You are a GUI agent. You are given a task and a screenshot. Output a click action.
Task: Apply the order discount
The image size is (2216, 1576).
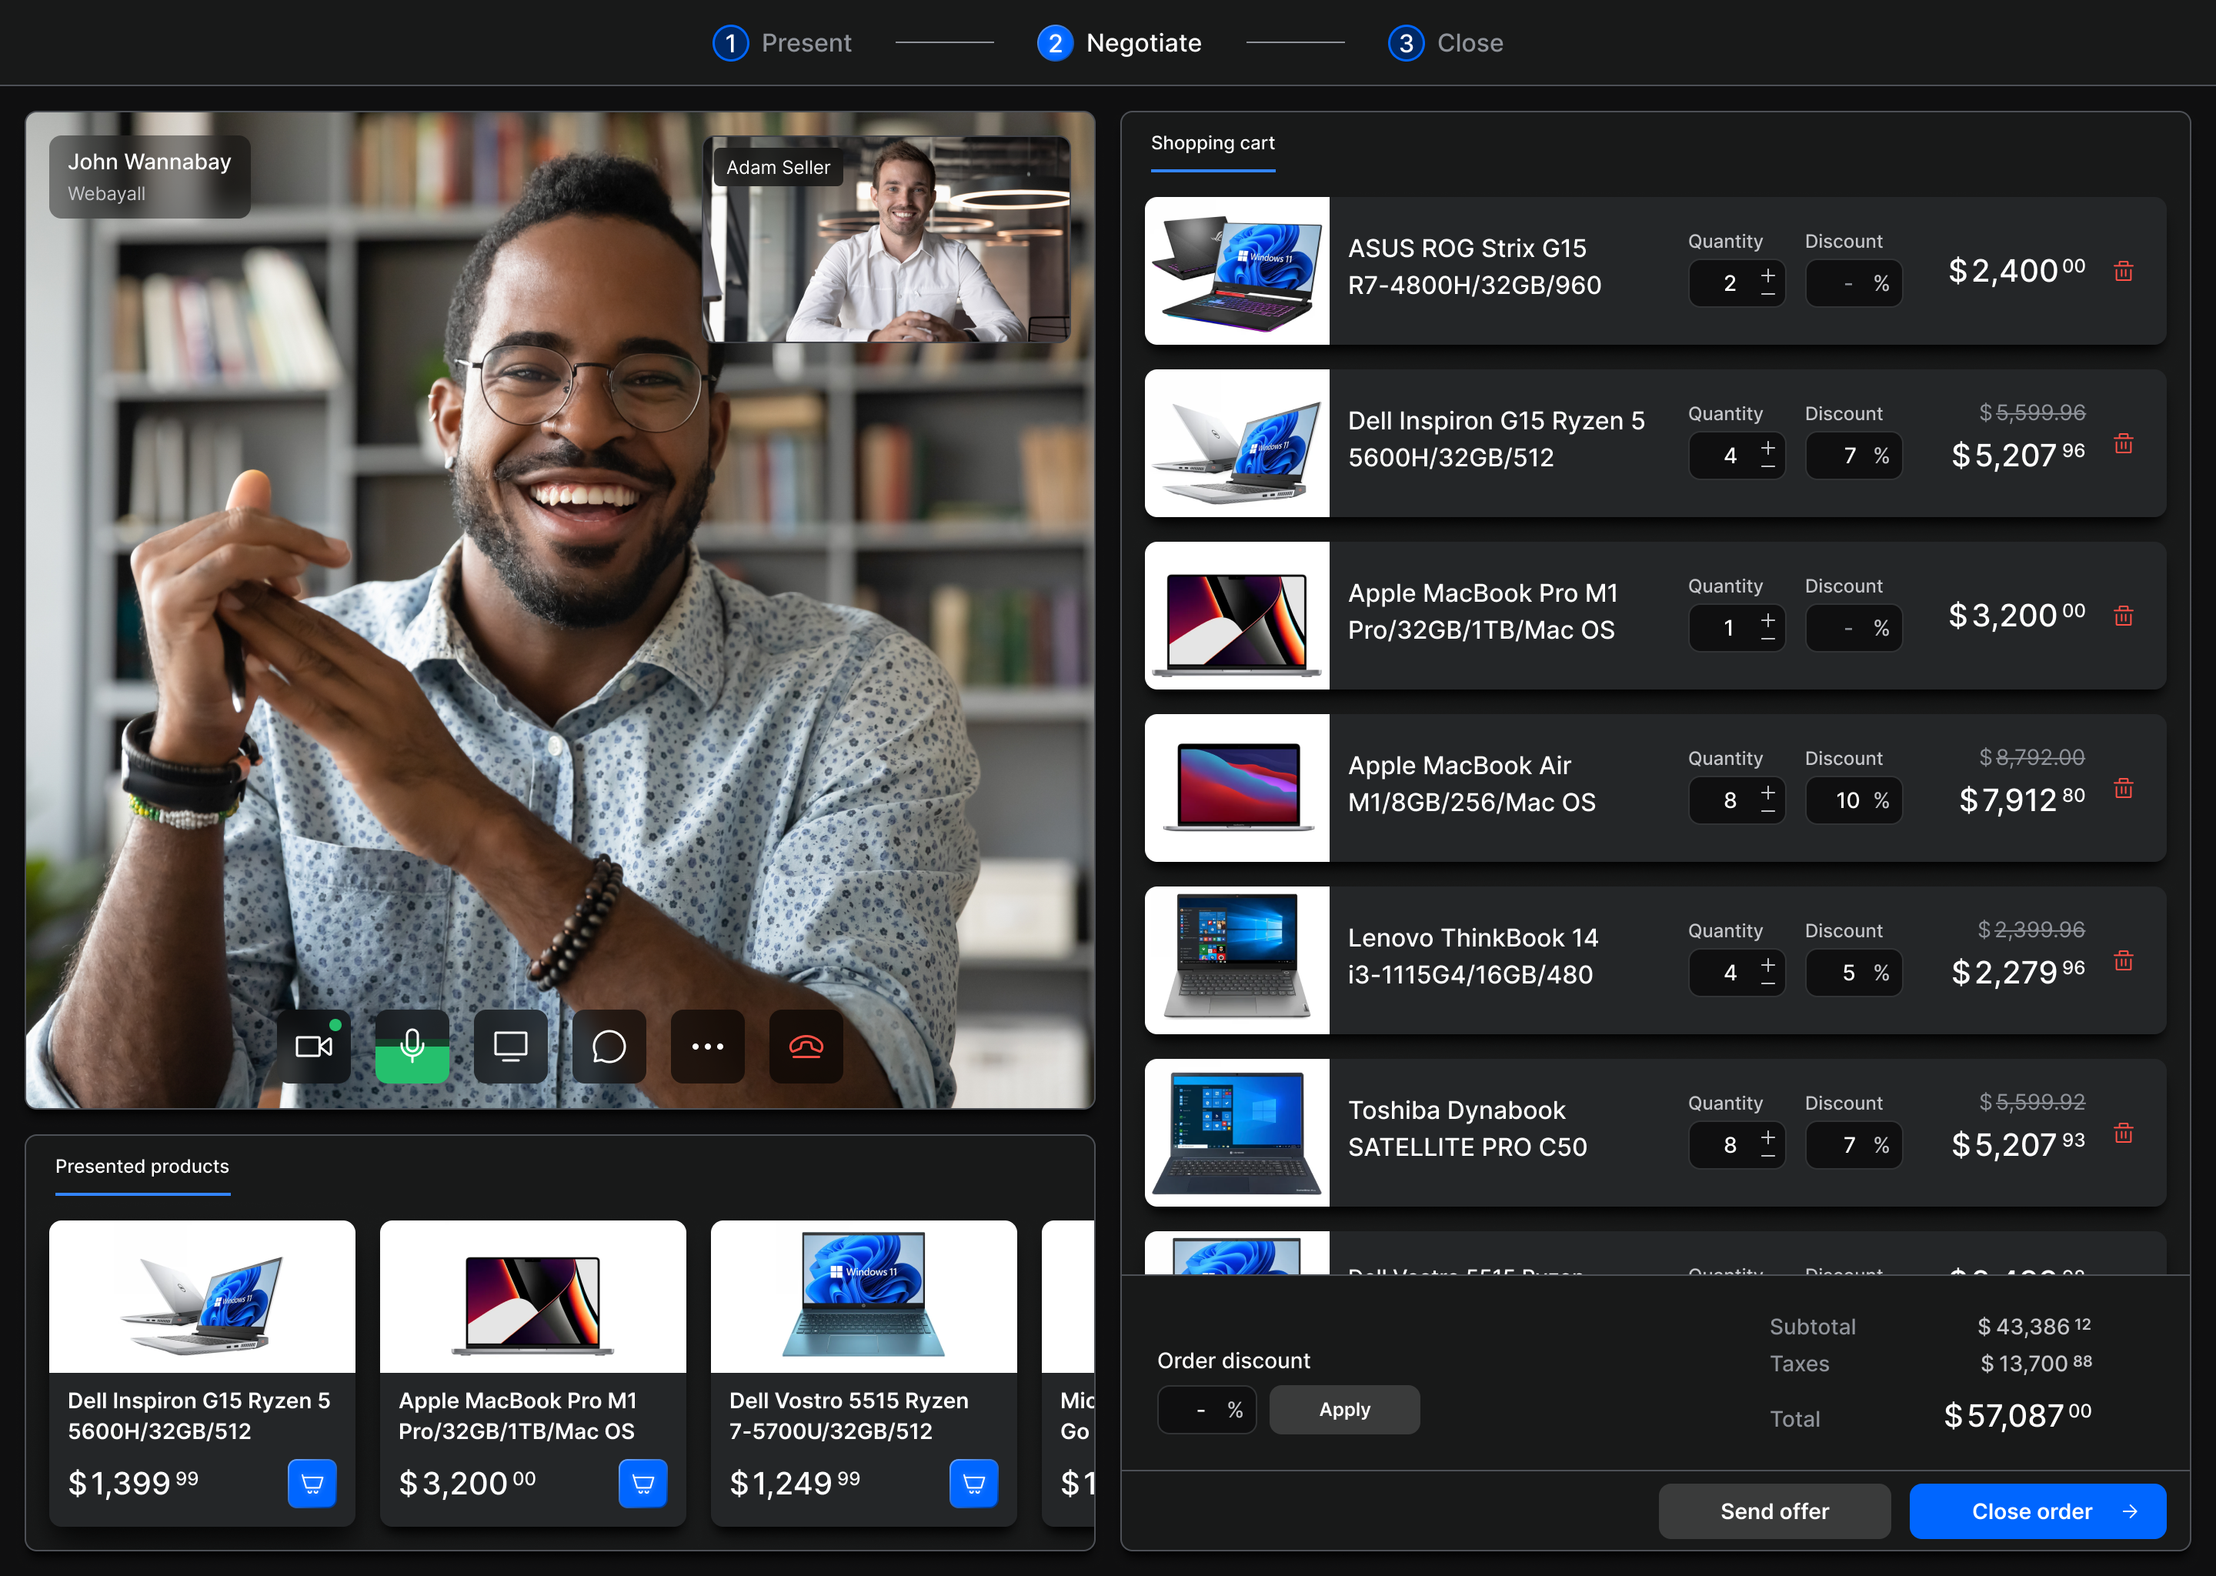click(1345, 1409)
